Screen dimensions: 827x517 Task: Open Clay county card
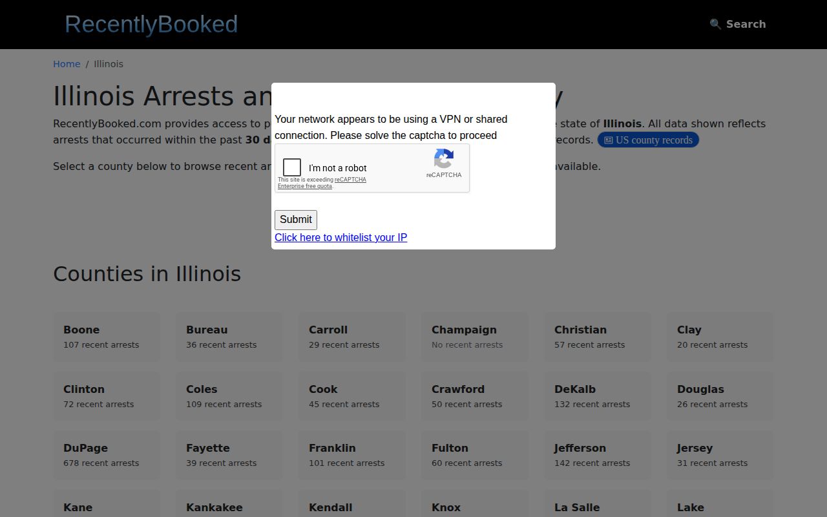[720, 337]
